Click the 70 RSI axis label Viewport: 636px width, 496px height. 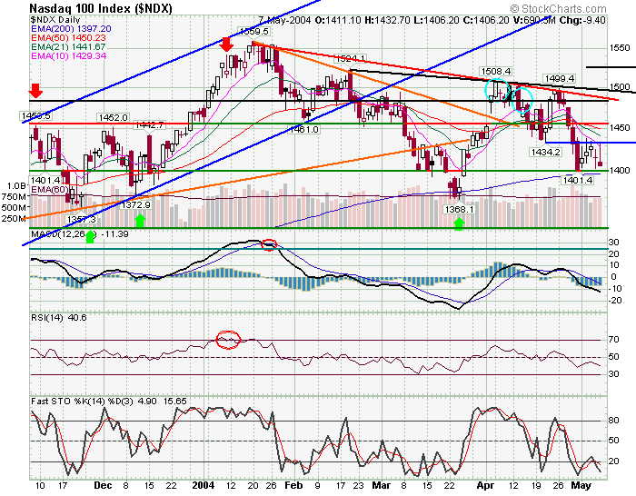[x=614, y=340]
